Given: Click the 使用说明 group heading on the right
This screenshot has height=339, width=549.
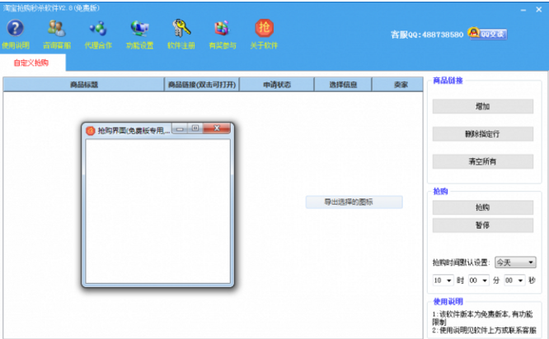Looking at the screenshot, I should (448, 302).
